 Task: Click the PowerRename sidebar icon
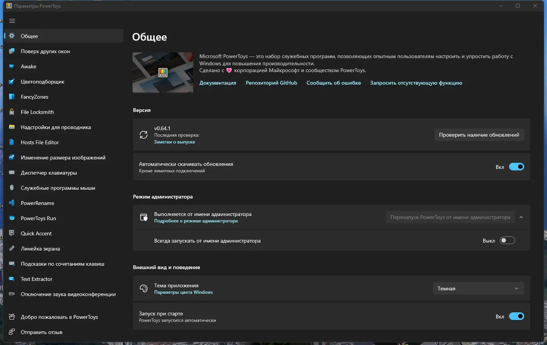pos(12,203)
